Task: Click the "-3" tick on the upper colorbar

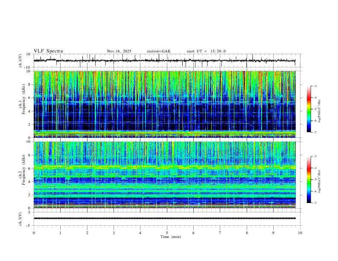Action: pos(315,86)
